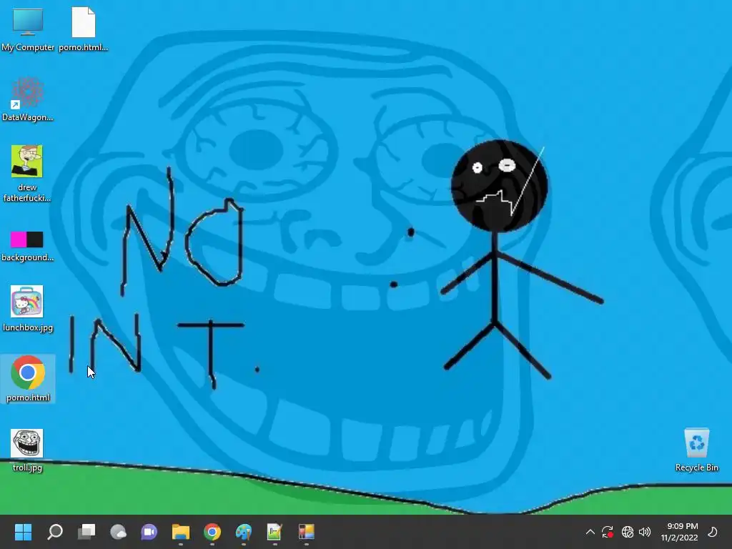Open Google Chrome from the taskbar
The image size is (732, 549).
pos(212,532)
